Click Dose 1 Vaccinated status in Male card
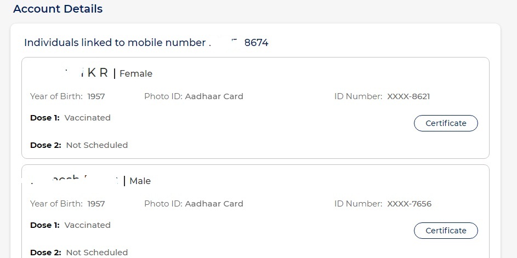 [x=87, y=225]
